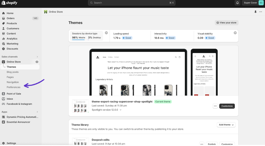Select the Mobile sessions tab
Screen dimensions: 265x146
tap(78, 38)
